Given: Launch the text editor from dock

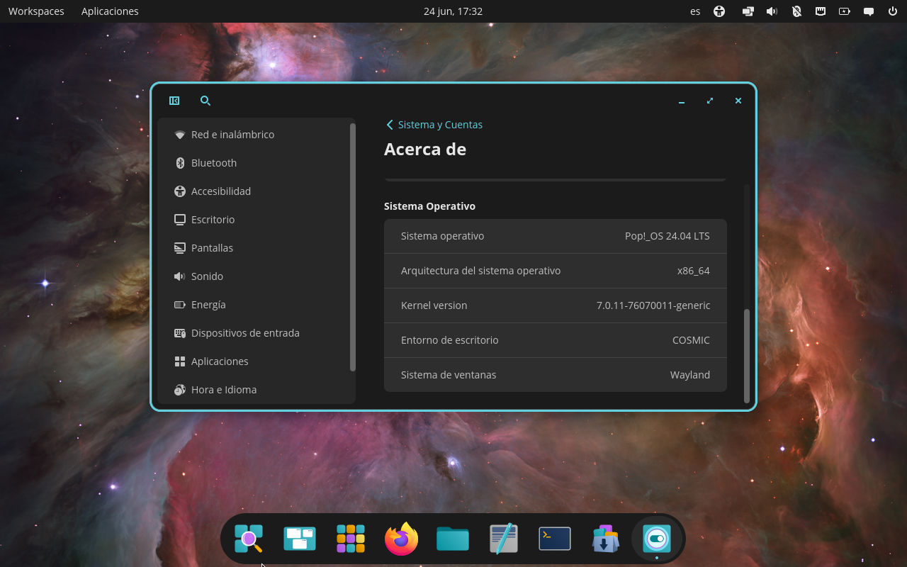Looking at the screenshot, I should [504, 539].
